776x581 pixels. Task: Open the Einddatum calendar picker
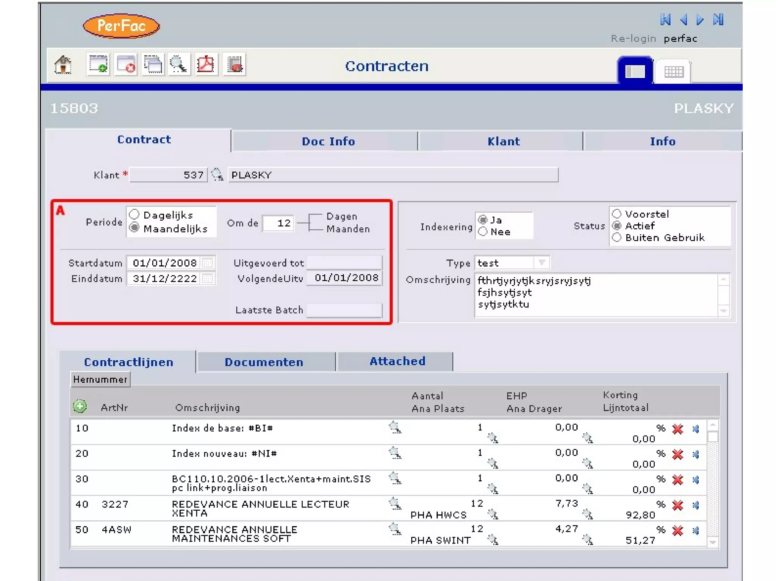click(207, 279)
